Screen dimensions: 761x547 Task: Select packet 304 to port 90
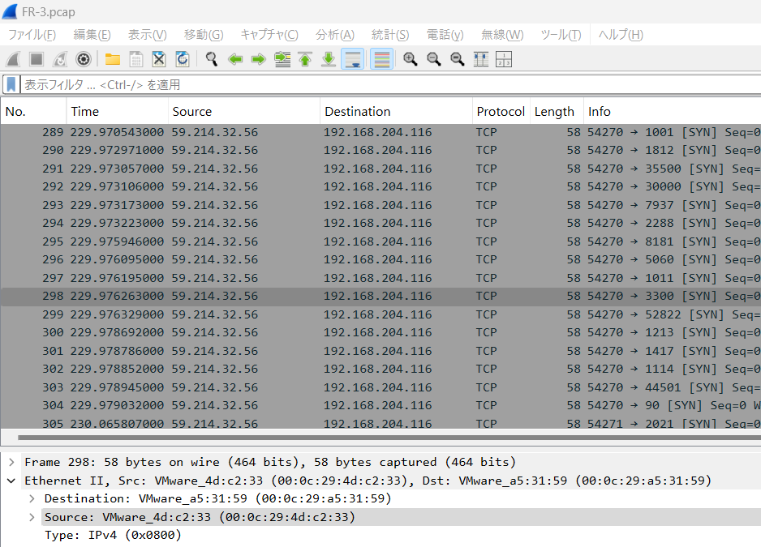(381, 405)
